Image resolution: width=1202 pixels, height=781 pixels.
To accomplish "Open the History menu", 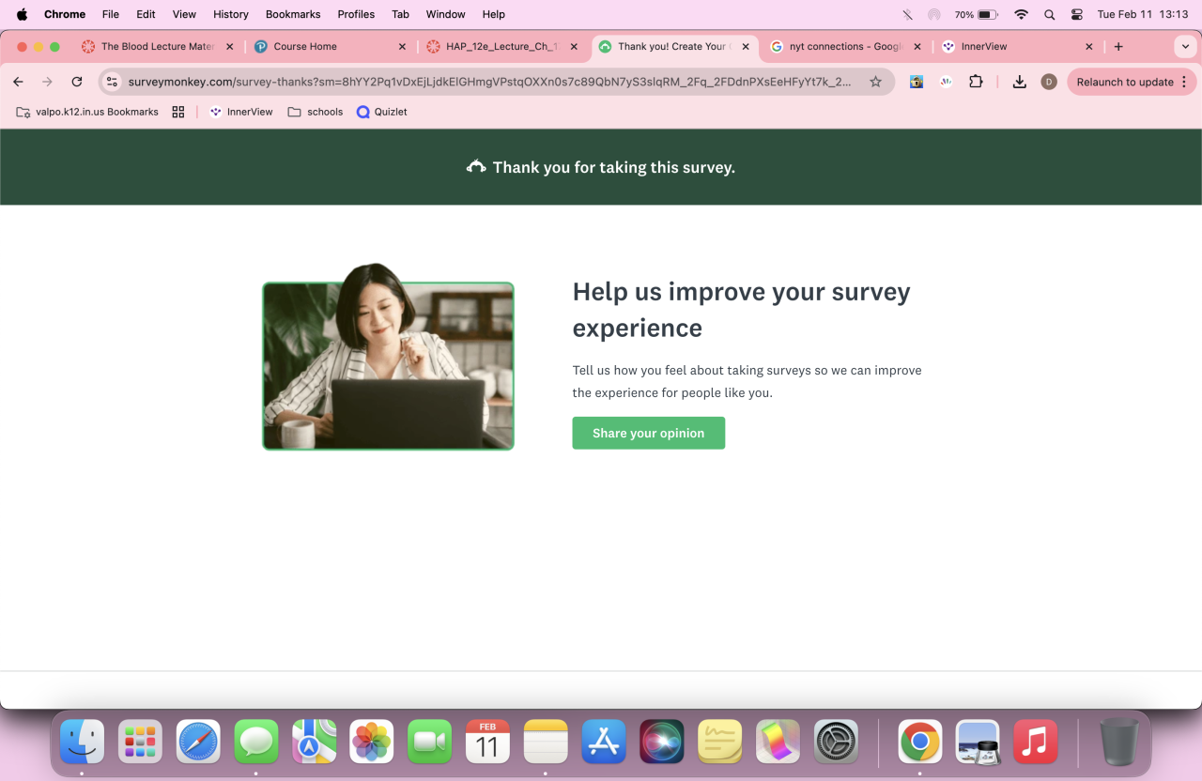I will [231, 14].
